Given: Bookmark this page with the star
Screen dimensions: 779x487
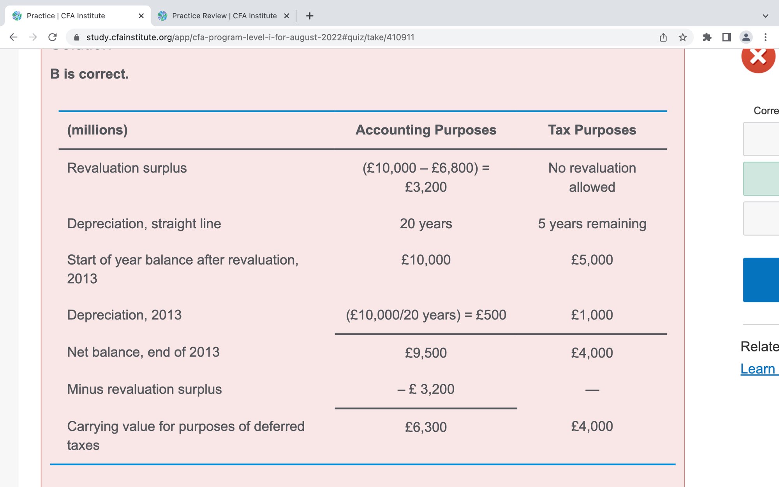Looking at the screenshot, I should [x=683, y=37].
